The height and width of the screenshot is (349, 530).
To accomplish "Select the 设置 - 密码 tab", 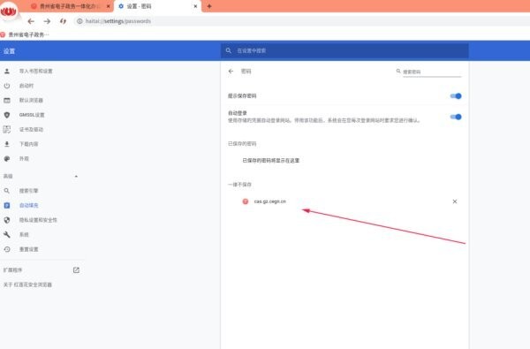I will 157,6.
